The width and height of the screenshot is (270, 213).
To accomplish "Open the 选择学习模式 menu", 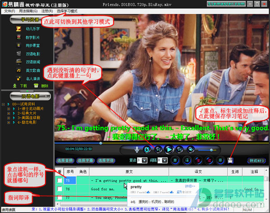I will (x=67, y=11).
